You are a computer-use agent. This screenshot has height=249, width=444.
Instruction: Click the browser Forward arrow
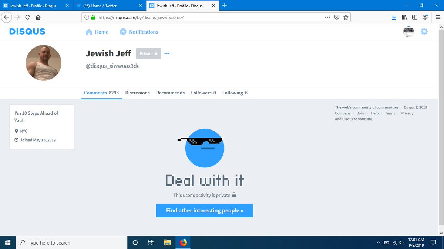17,17
